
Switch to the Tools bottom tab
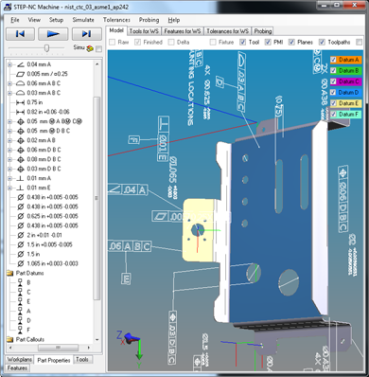coord(82,360)
